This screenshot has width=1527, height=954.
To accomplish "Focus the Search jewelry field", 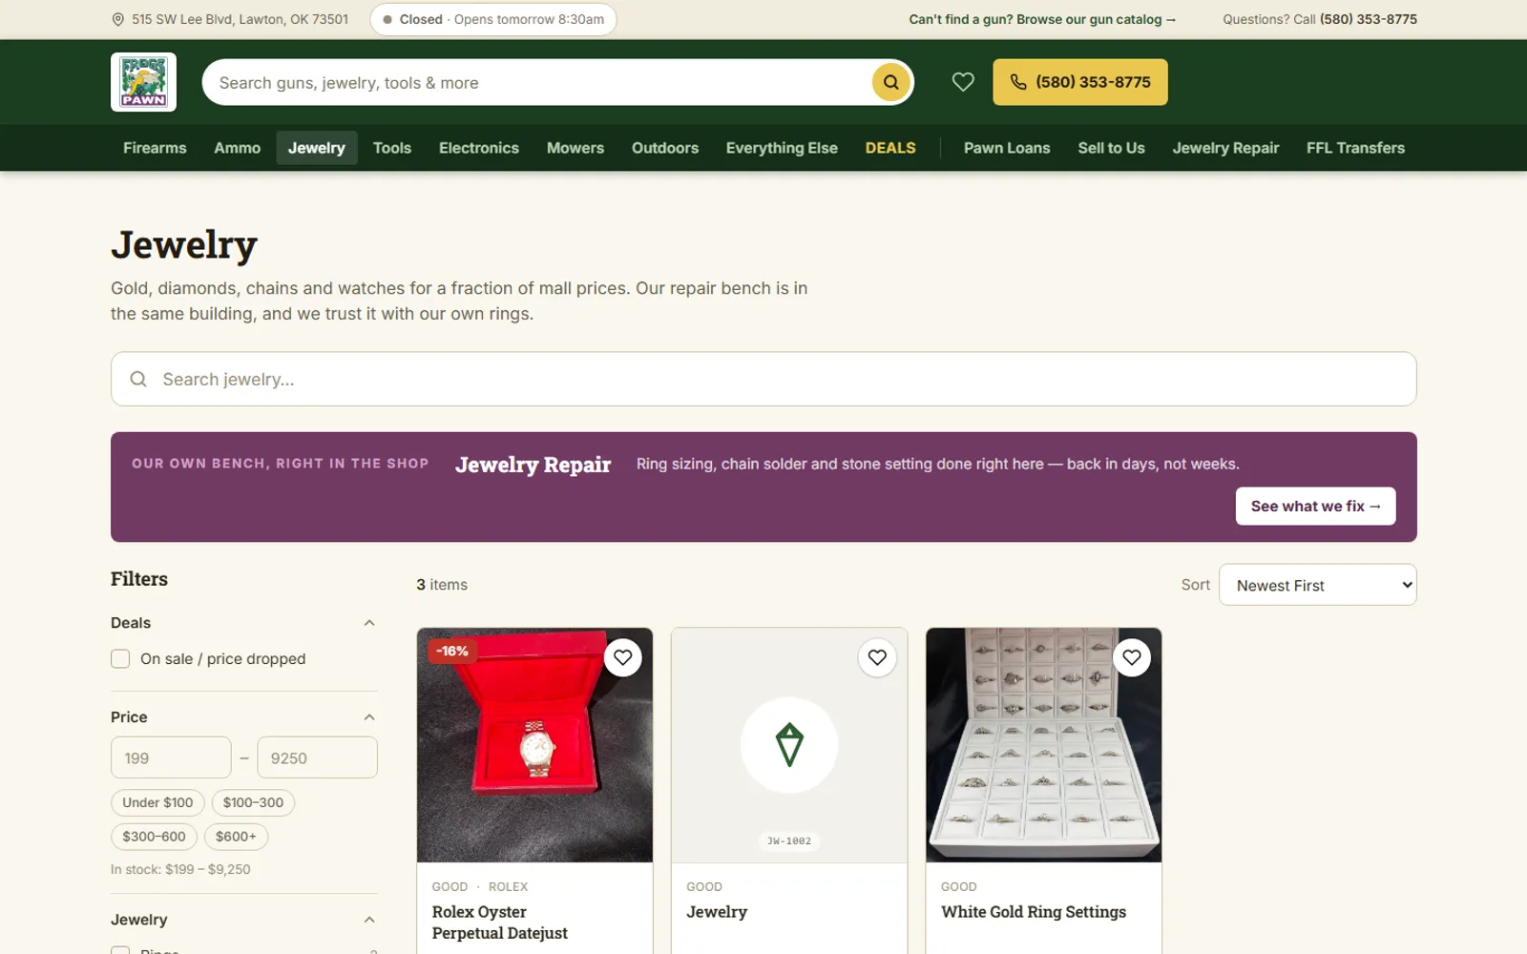I will pyautogui.click(x=763, y=379).
